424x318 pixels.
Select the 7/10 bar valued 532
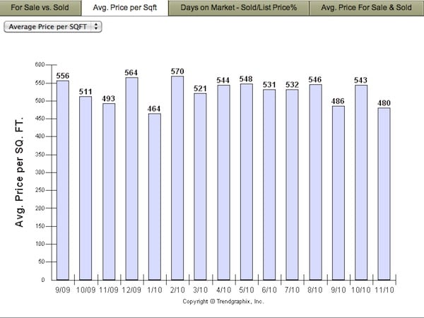coord(293,184)
